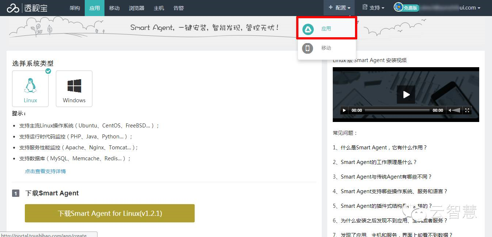The width and height of the screenshot is (492, 237).
Task: Click the Linux penguin icon
Action: tap(30, 86)
